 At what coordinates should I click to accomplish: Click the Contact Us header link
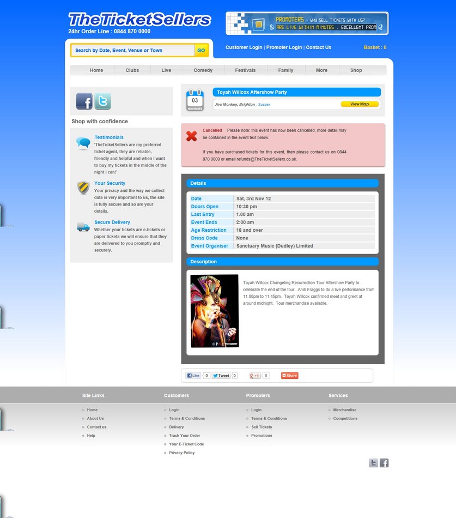coord(318,47)
